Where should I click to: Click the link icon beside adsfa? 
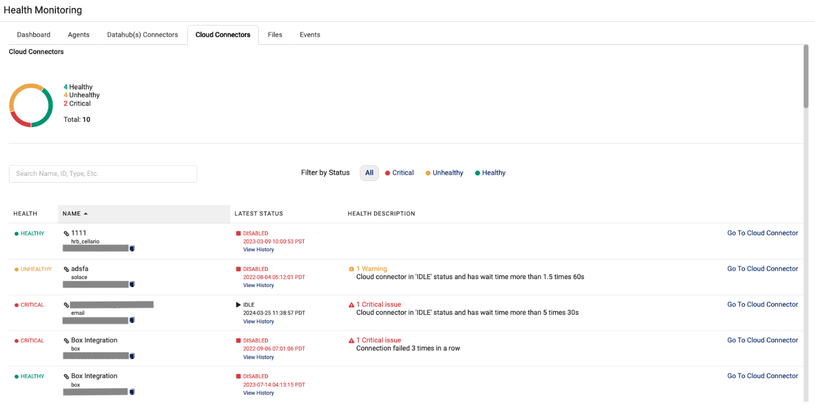pos(67,269)
